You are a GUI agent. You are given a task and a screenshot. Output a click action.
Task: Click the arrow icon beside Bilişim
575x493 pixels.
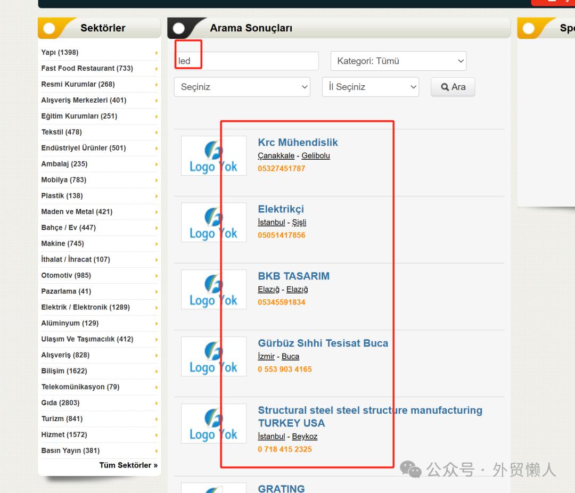click(157, 371)
